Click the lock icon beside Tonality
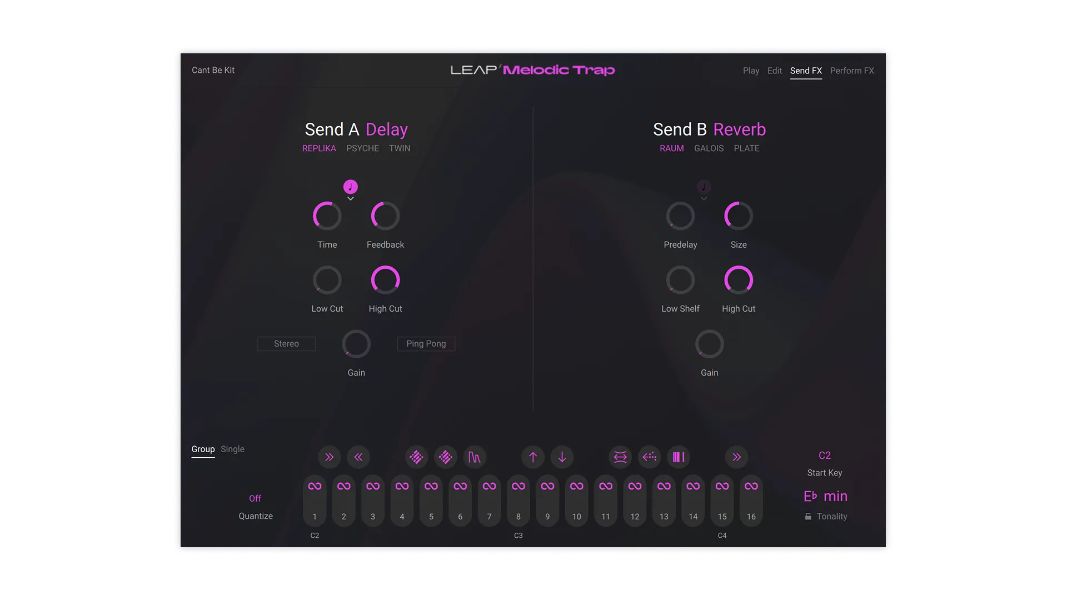This screenshot has width=1067, height=600. [x=808, y=517]
